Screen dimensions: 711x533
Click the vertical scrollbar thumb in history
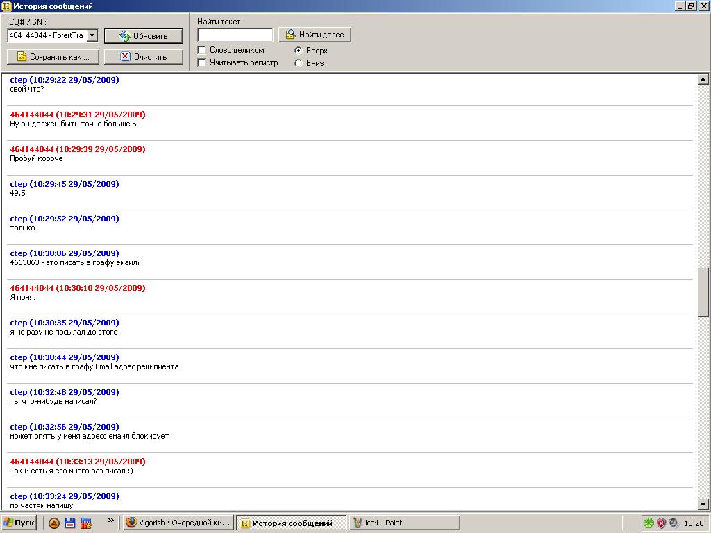tap(703, 291)
